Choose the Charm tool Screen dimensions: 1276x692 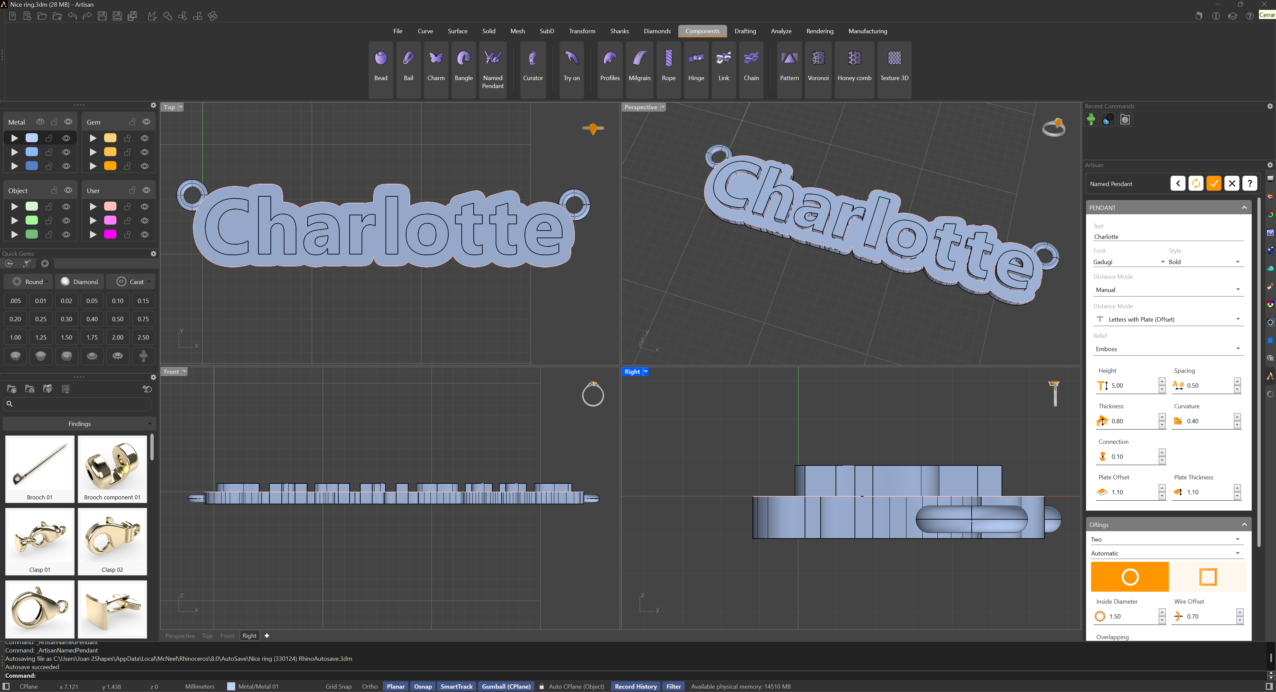click(x=436, y=69)
